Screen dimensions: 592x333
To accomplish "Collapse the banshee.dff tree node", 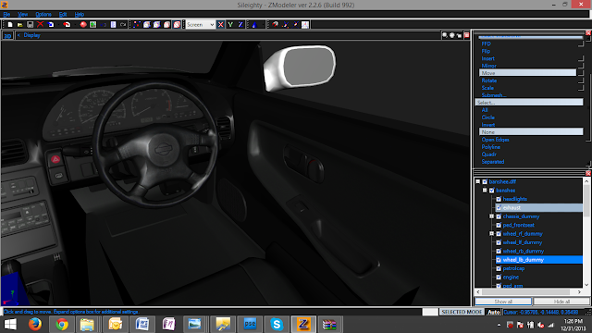I will click(x=478, y=181).
